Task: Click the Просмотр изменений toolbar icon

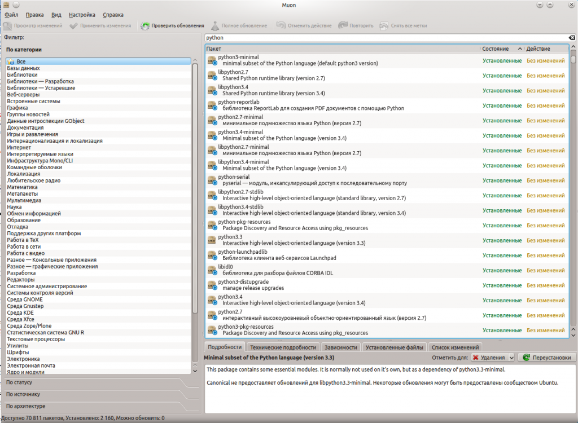Action: pyautogui.click(x=7, y=26)
